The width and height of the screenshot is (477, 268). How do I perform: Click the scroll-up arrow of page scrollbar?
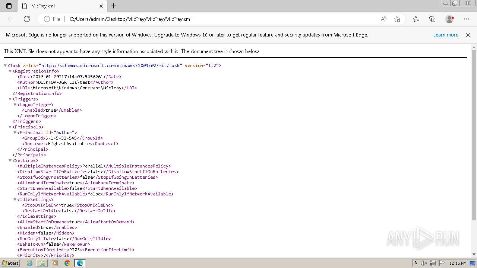point(474,47)
